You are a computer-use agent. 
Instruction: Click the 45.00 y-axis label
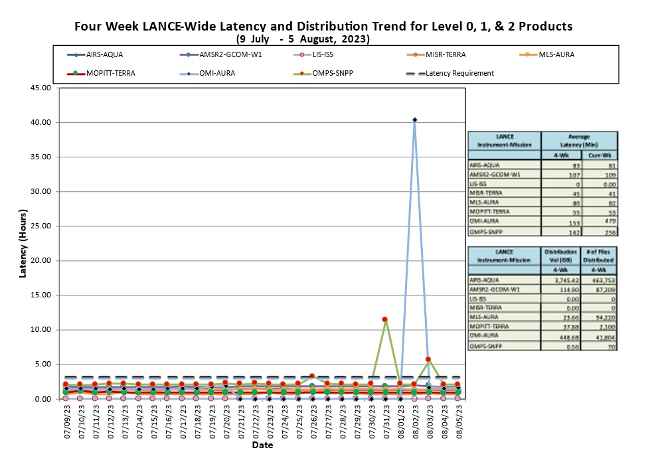[x=41, y=88]
